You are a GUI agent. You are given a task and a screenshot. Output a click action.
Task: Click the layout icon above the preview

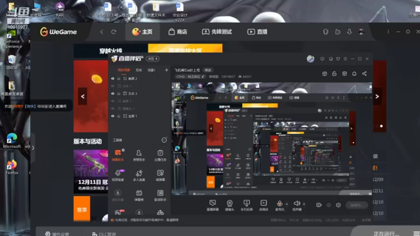point(344,73)
